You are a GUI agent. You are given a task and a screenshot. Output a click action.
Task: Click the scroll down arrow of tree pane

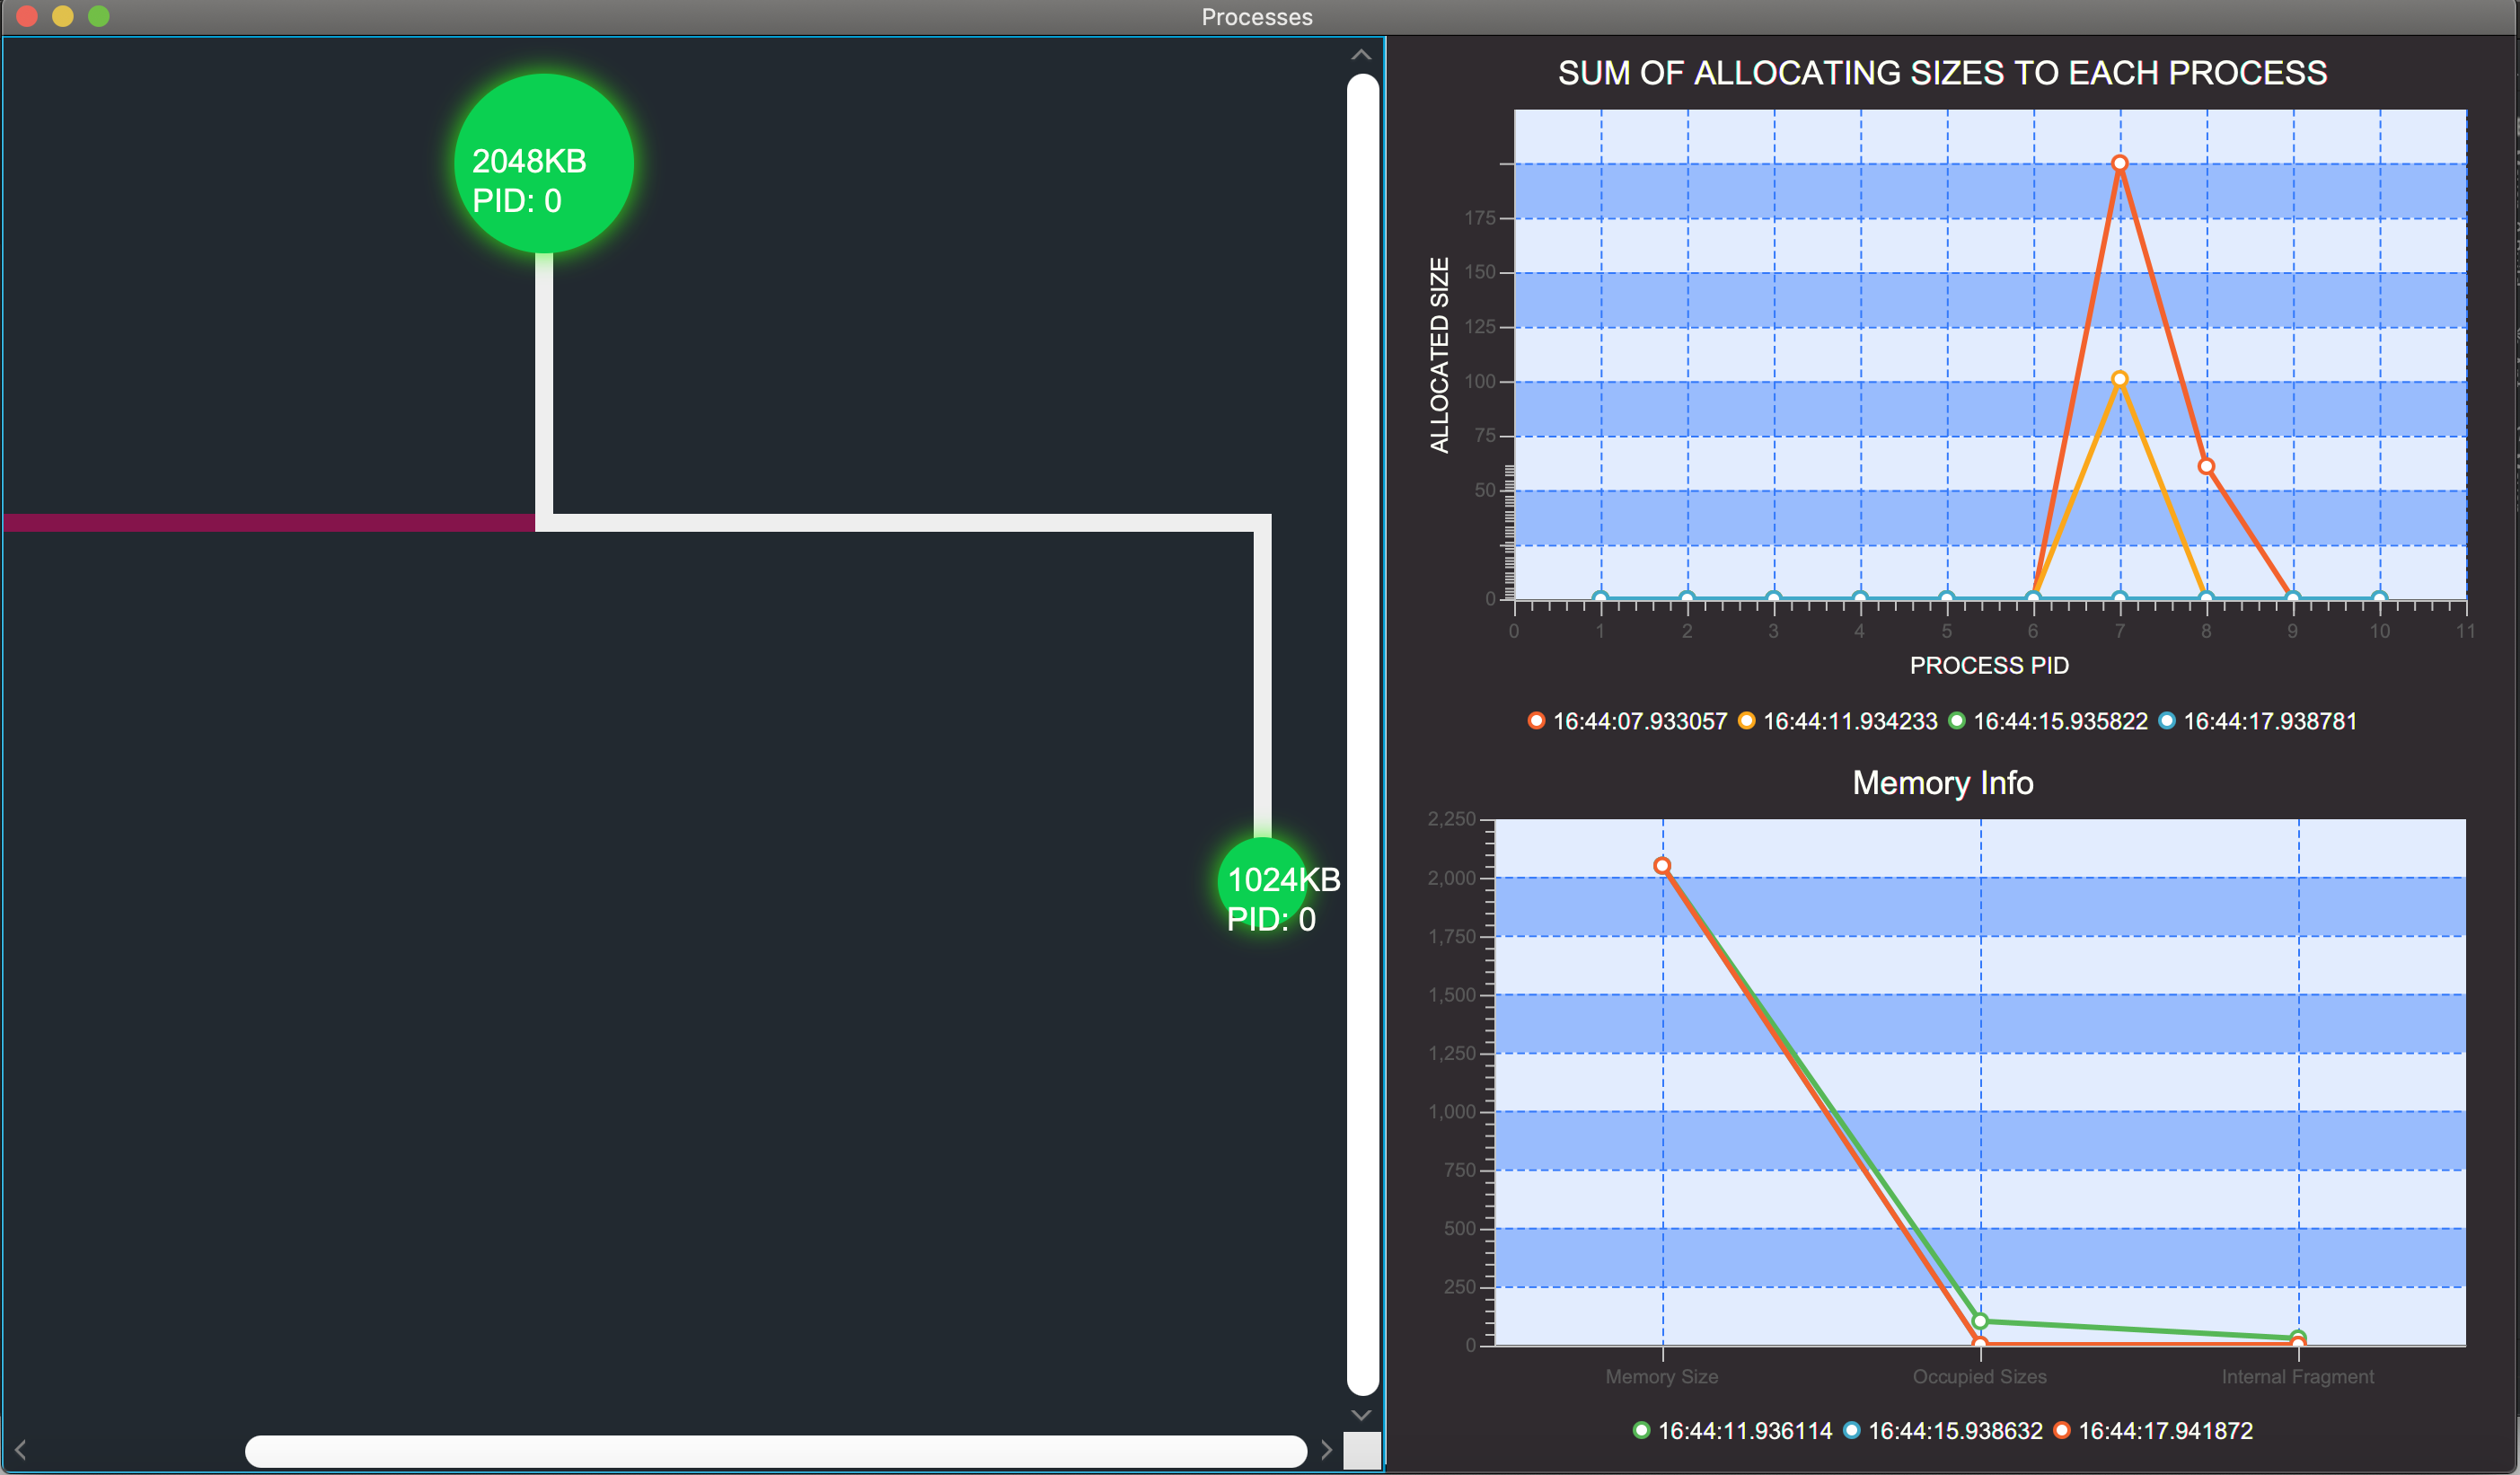1361,1414
